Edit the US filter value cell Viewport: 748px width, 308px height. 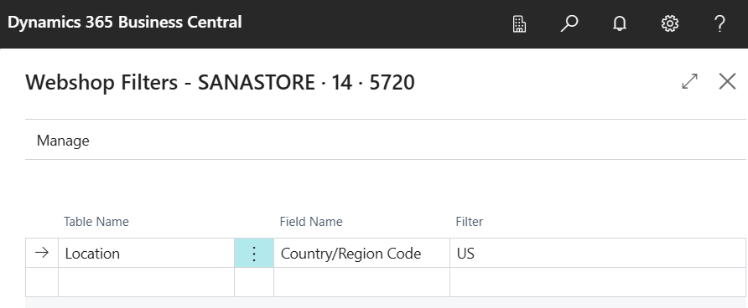(598, 254)
